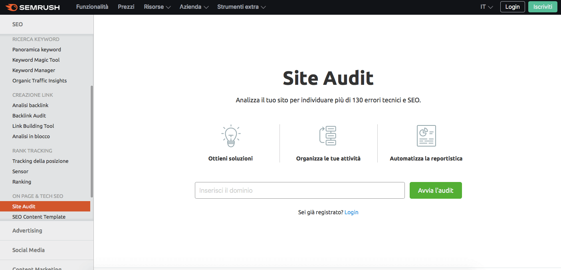Viewport: 561px width, 270px height.
Task: Click the Semrush logo in the header
Action: point(33,7)
